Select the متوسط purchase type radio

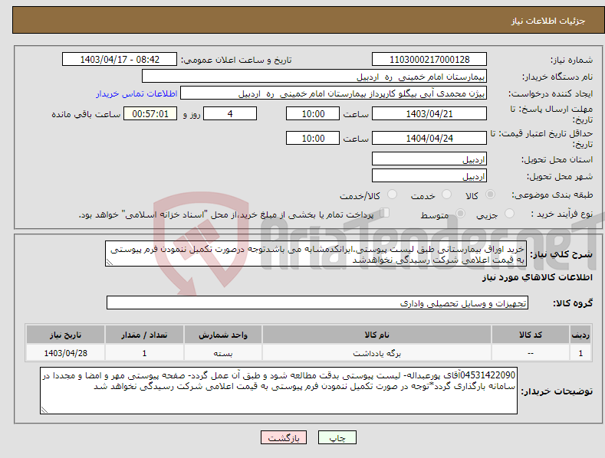point(460,214)
